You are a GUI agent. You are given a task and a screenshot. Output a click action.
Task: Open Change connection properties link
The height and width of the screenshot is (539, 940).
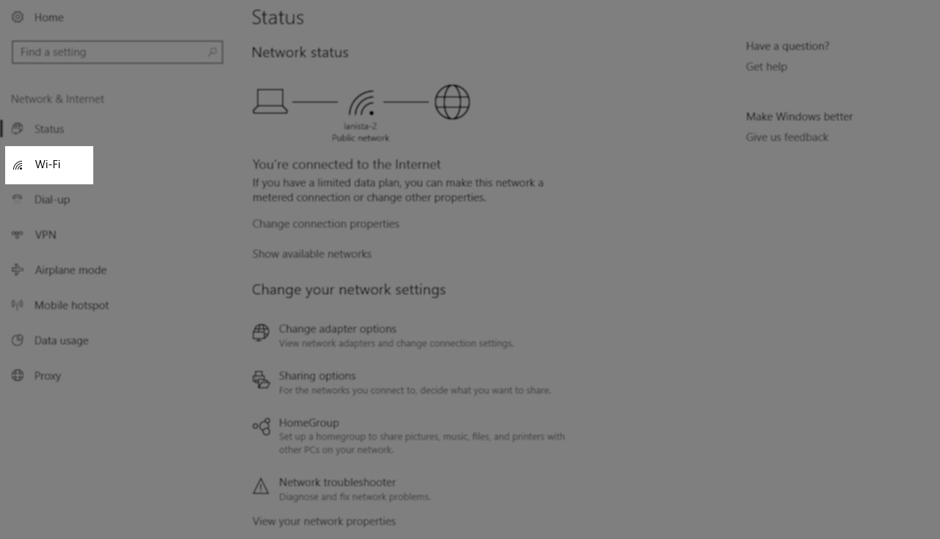click(x=326, y=223)
